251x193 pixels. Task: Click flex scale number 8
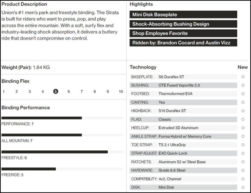tap(95, 92)
